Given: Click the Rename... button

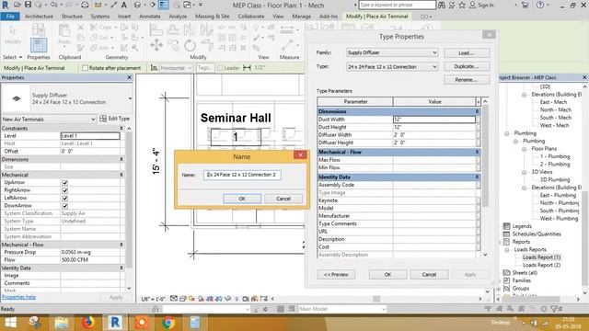Looking at the screenshot, I should coord(467,80).
